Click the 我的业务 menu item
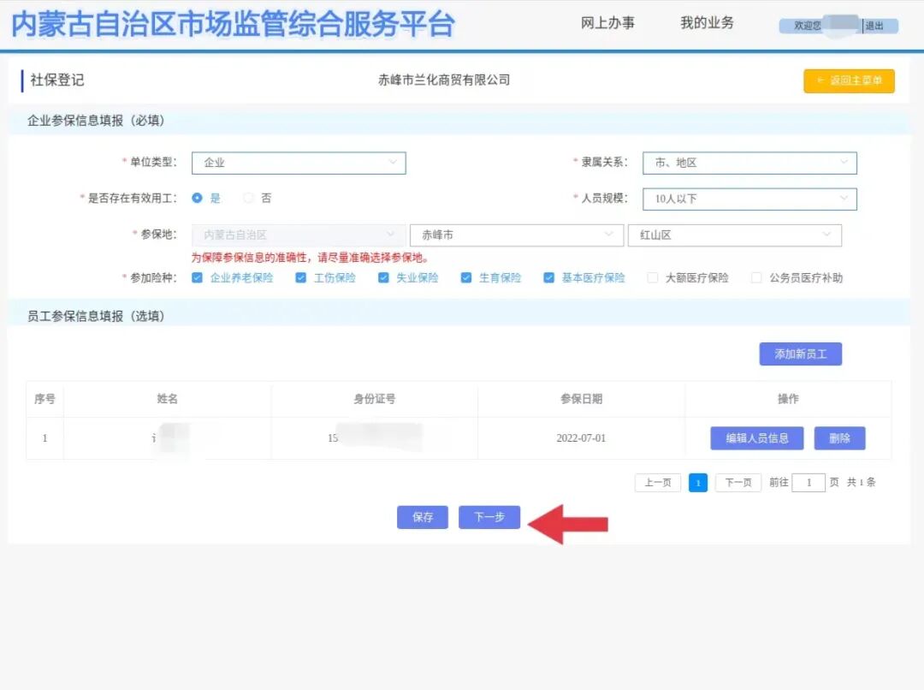This screenshot has width=924, height=690. (708, 23)
